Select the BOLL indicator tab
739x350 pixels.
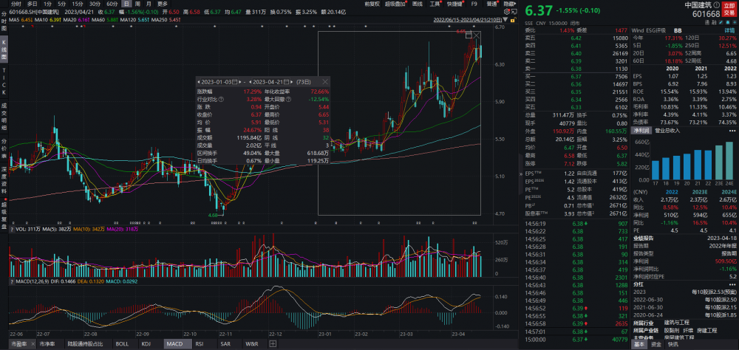(123, 344)
